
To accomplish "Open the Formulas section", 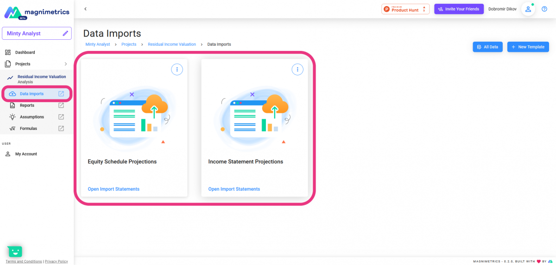I will pyautogui.click(x=28, y=129).
